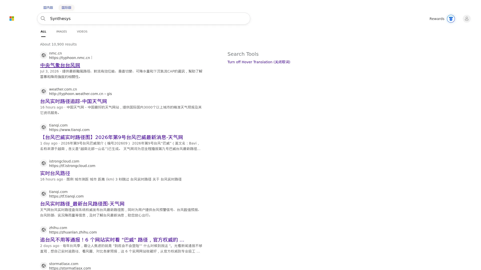Click the https://zhuanlan.zhihu.com URL
Viewport: 481px width, 270px height.
coord(73,232)
